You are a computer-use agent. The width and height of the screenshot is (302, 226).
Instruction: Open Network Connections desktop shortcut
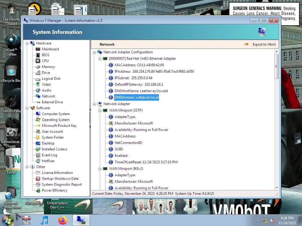point(11,198)
